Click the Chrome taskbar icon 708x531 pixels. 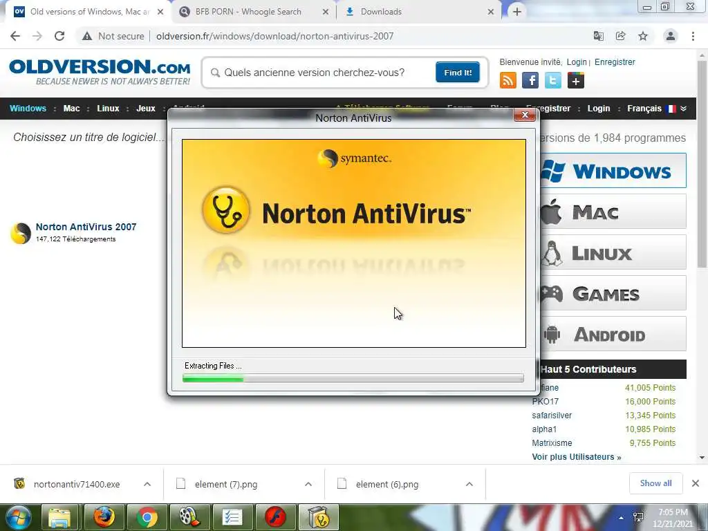[x=147, y=517]
